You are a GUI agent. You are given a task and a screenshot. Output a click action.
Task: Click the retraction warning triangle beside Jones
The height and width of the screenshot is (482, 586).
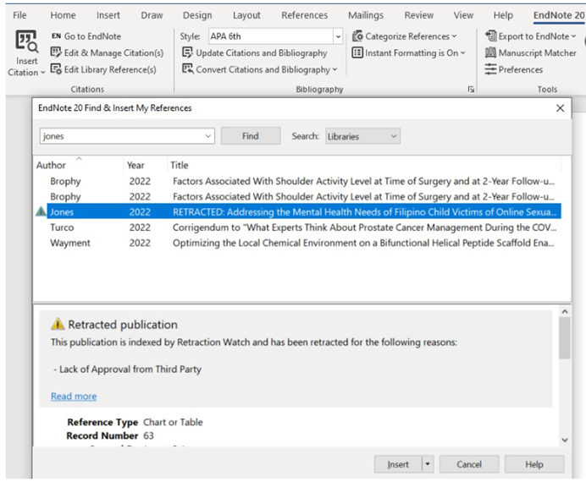tap(41, 212)
